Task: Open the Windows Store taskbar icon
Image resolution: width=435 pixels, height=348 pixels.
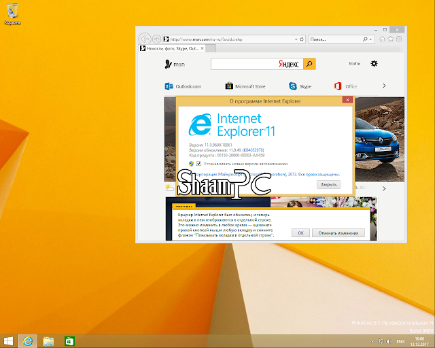Action: coord(69,341)
